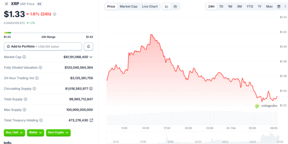
Task: Click the 24h Range progress bar
Action: tap(48, 33)
